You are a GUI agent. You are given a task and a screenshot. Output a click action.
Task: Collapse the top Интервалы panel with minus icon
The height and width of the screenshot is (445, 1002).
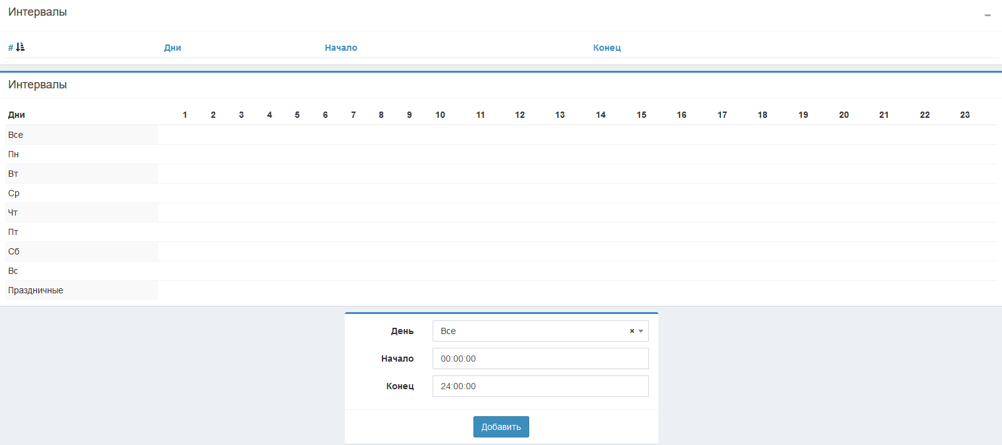988,14
